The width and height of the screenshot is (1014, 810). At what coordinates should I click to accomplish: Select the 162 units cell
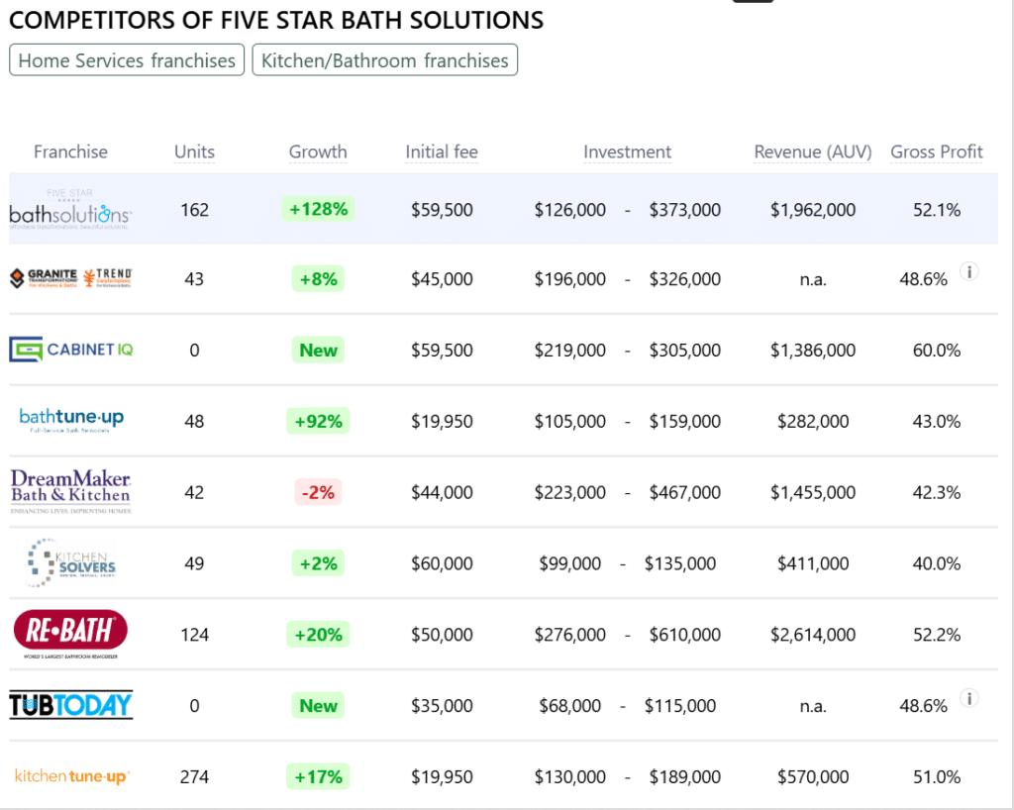click(x=195, y=210)
